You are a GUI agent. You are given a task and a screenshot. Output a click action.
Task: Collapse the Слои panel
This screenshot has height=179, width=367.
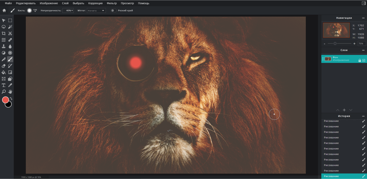pos(363,50)
